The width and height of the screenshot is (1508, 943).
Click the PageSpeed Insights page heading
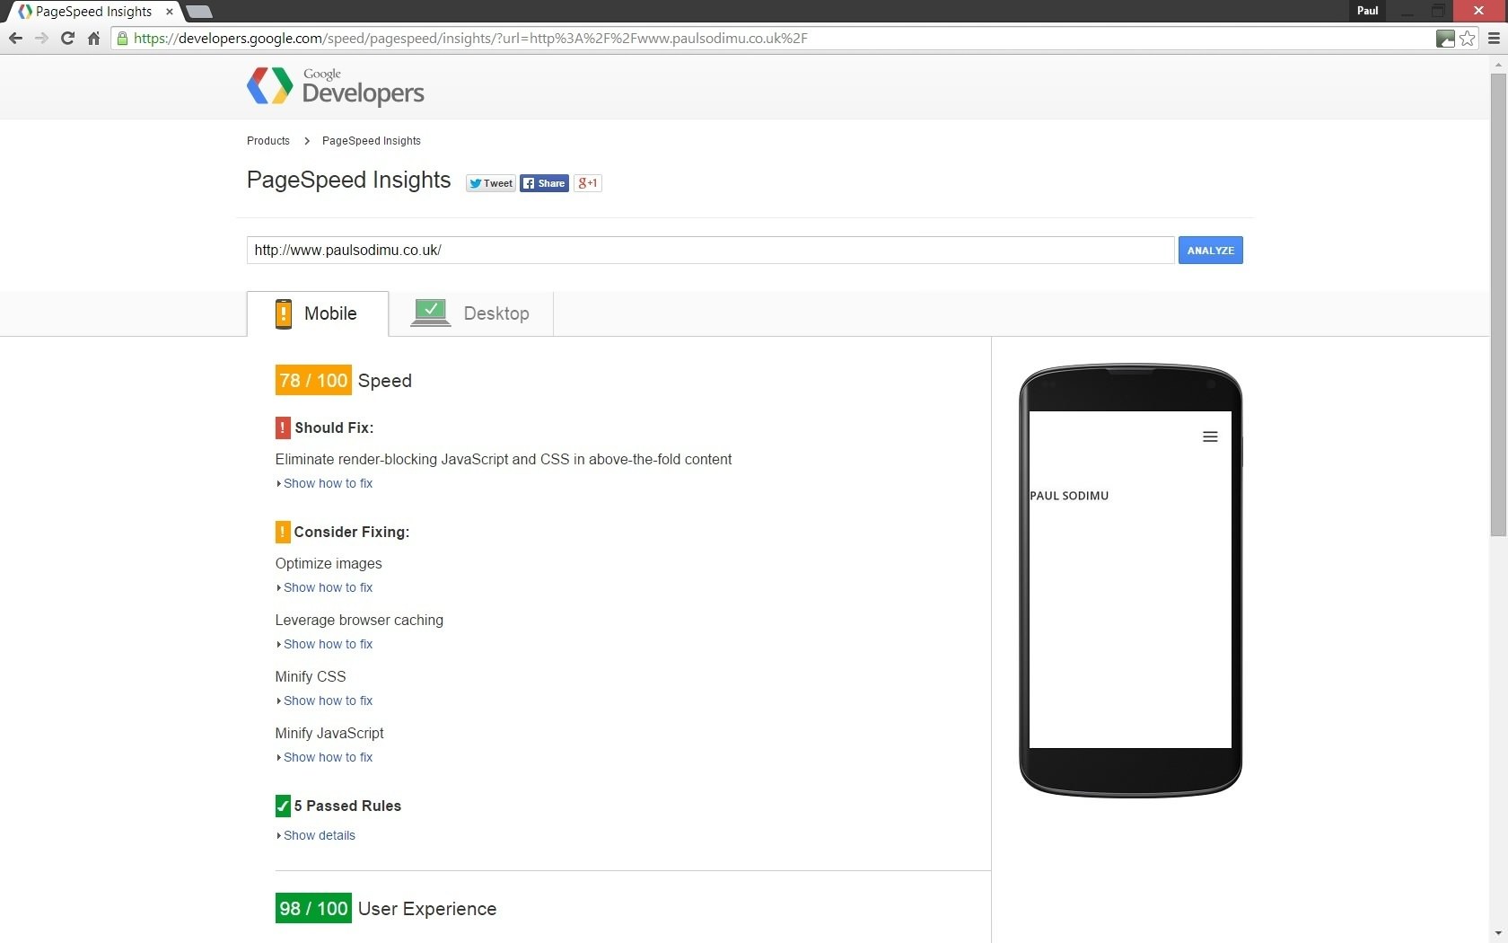click(348, 181)
